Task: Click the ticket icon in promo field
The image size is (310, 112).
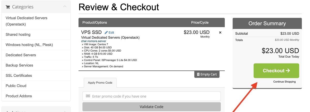Action: [88, 96]
